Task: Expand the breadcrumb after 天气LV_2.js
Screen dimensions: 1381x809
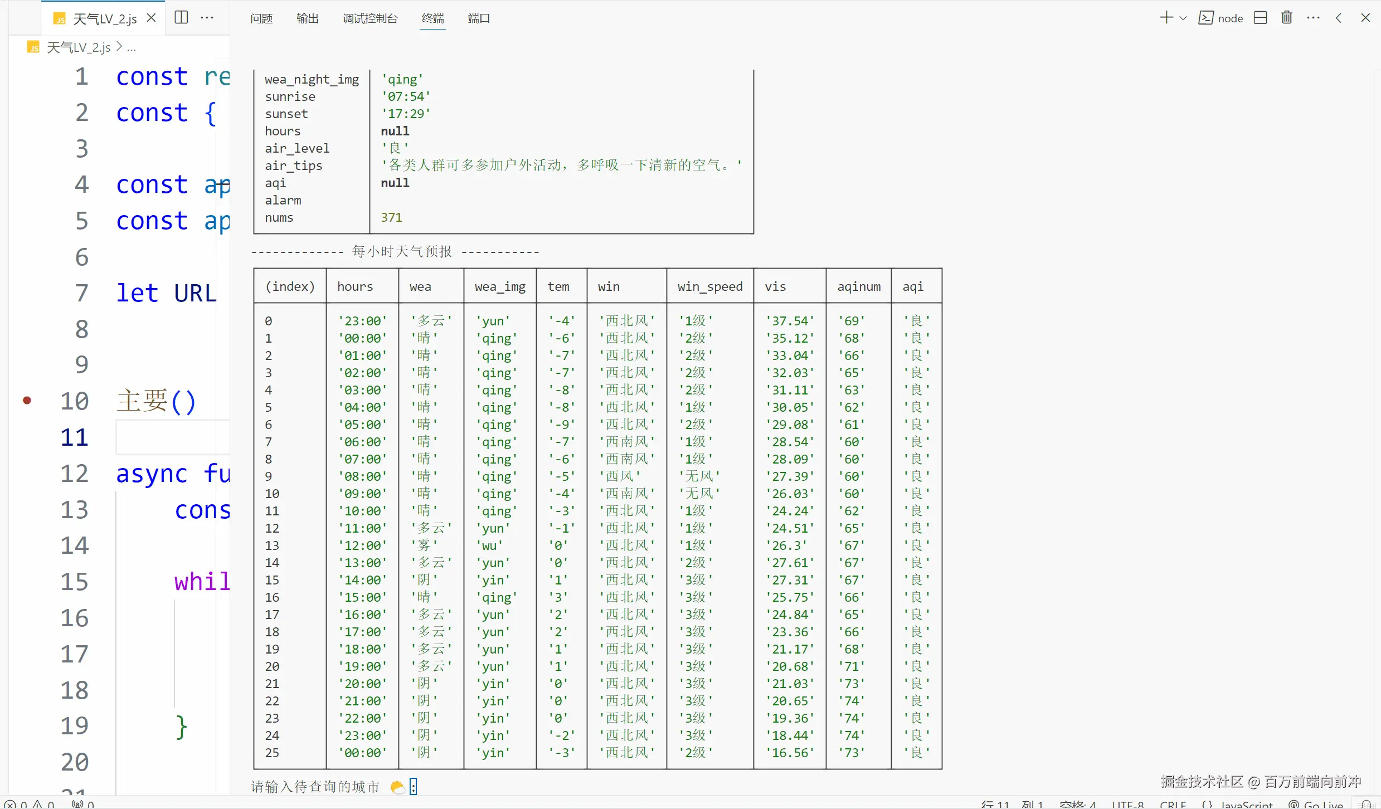Action: (x=132, y=48)
